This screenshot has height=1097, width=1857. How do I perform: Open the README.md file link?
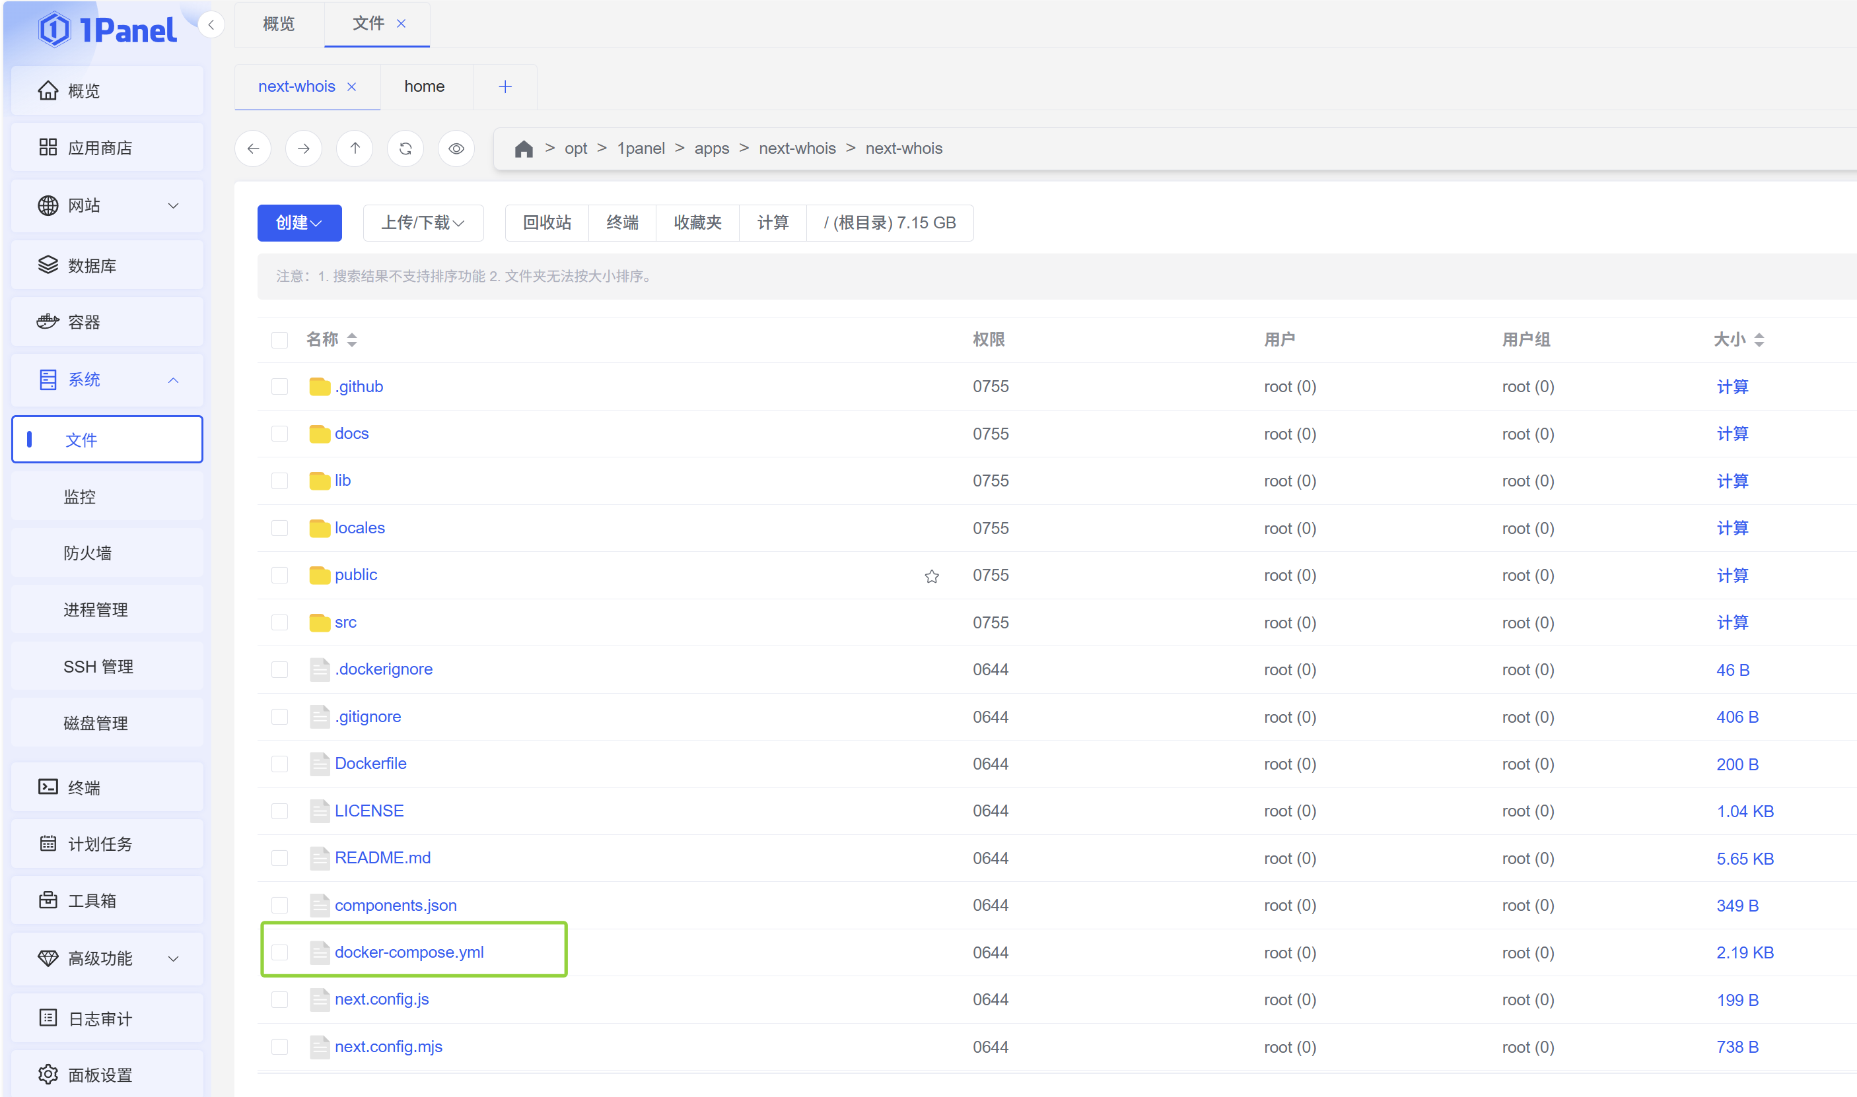[382, 857]
